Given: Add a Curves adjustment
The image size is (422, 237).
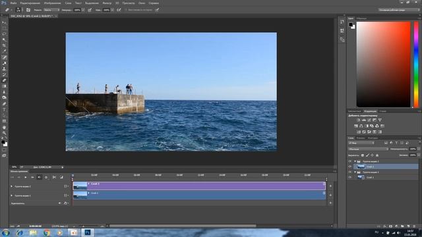Looking at the screenshot, I should tap(369, 120).
